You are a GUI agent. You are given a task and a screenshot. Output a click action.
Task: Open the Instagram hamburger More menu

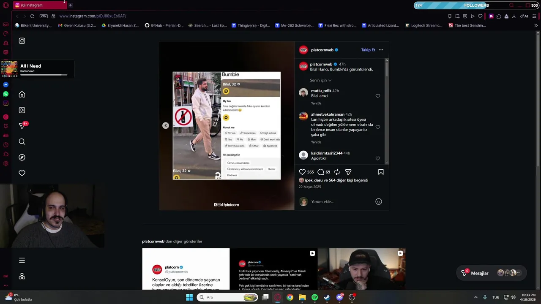pyautogui.click(x=22, y=261)
